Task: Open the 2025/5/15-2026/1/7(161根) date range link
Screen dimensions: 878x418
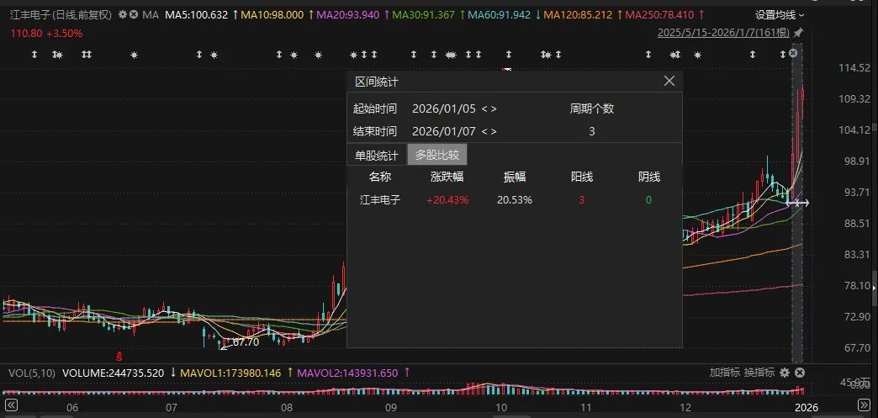Action: [723, 33]
